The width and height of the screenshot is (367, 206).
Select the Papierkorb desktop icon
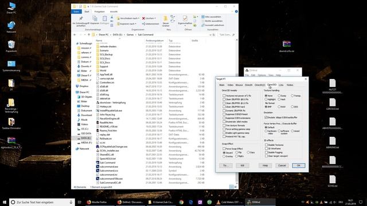pyautogui.click(x=11, y=46)
